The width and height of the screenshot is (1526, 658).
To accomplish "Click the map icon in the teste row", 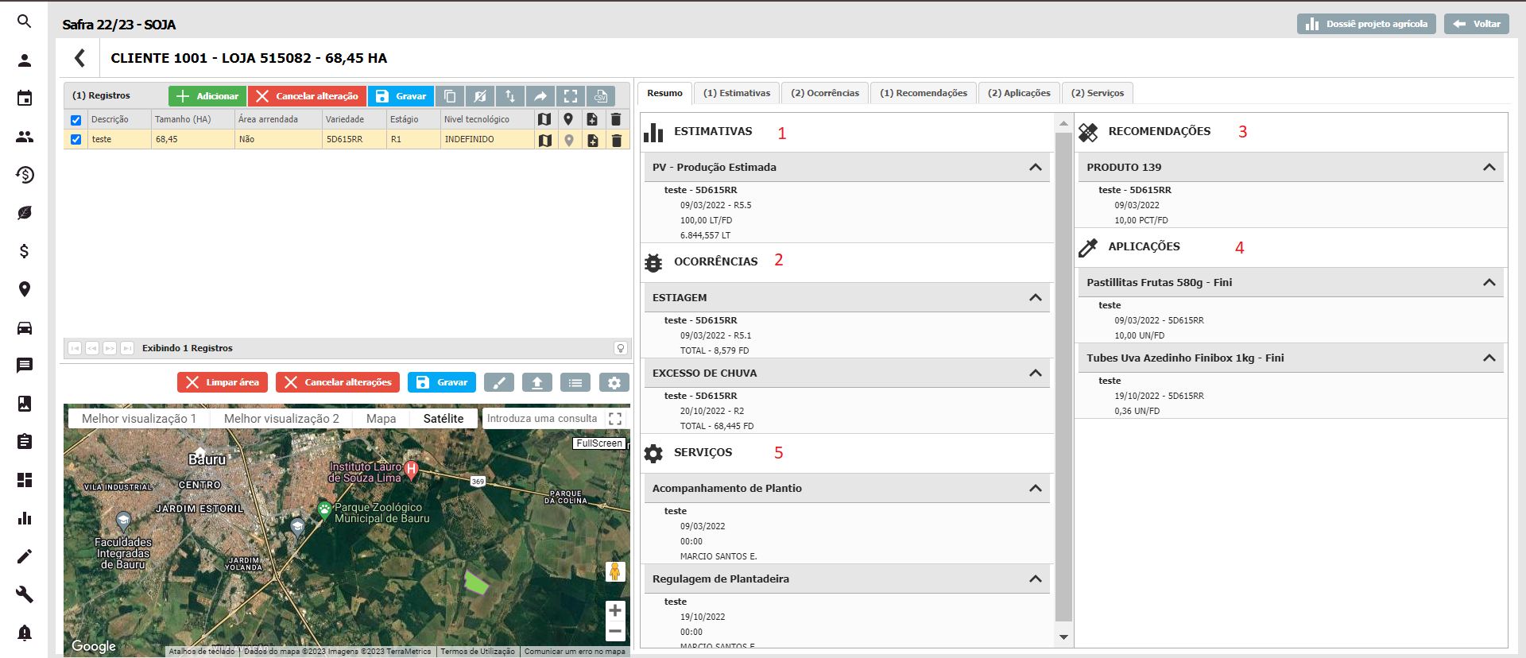I will tap(545, 140).
